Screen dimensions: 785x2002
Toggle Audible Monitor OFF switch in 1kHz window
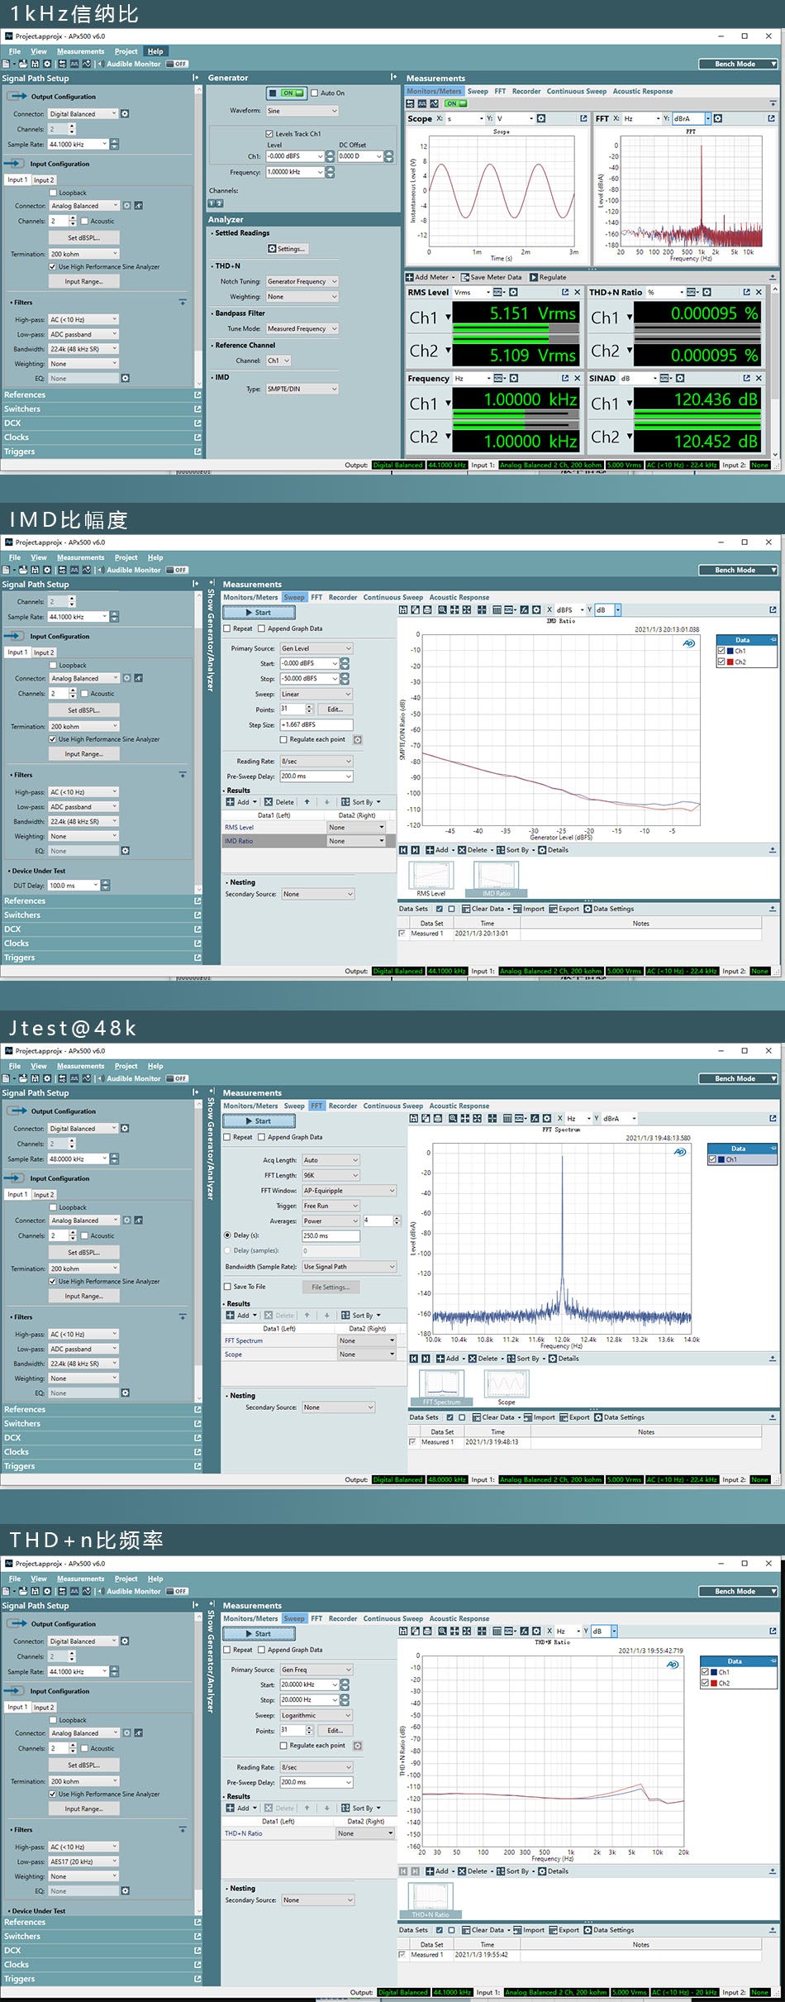tap(177, 64)
